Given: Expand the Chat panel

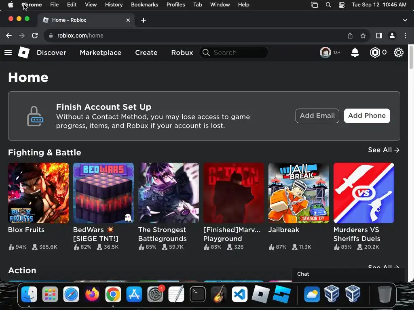Looking at the screenshot, I should pyautogui.click(x=349, y=274).
